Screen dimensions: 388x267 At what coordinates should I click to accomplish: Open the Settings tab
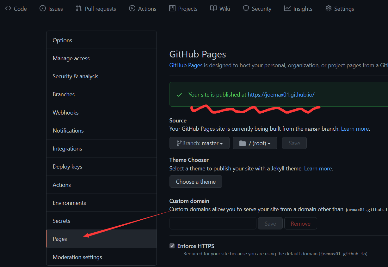pos(340,9)
